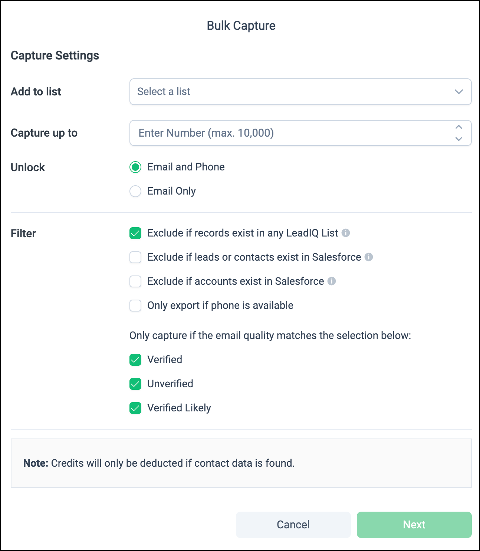Click the Enter Number input field
The image size is (480, 551).
point(289,133)
